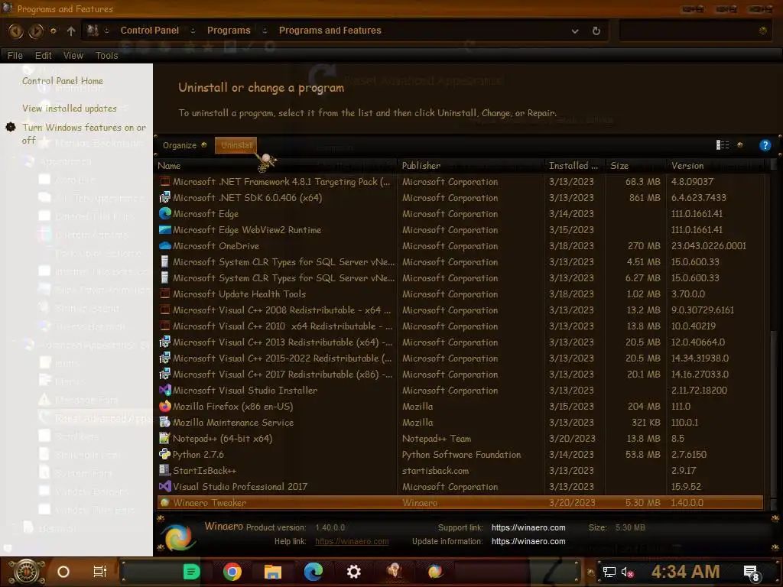Click the muted volume tray icon
Image resolution: width=783 pixels, height=587 pixels.
point(627,572)
